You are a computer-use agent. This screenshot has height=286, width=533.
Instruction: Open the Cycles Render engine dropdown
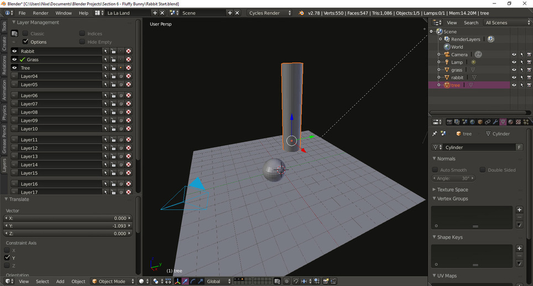[x=269, y=13]
